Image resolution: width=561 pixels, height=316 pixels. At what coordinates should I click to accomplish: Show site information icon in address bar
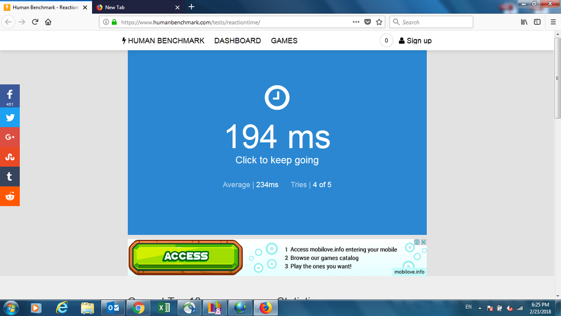pos(106,22)
